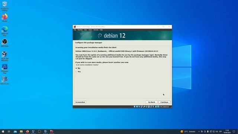
Task: Open the VirtualBox Machine menu
Action: [x=80, y=30]
